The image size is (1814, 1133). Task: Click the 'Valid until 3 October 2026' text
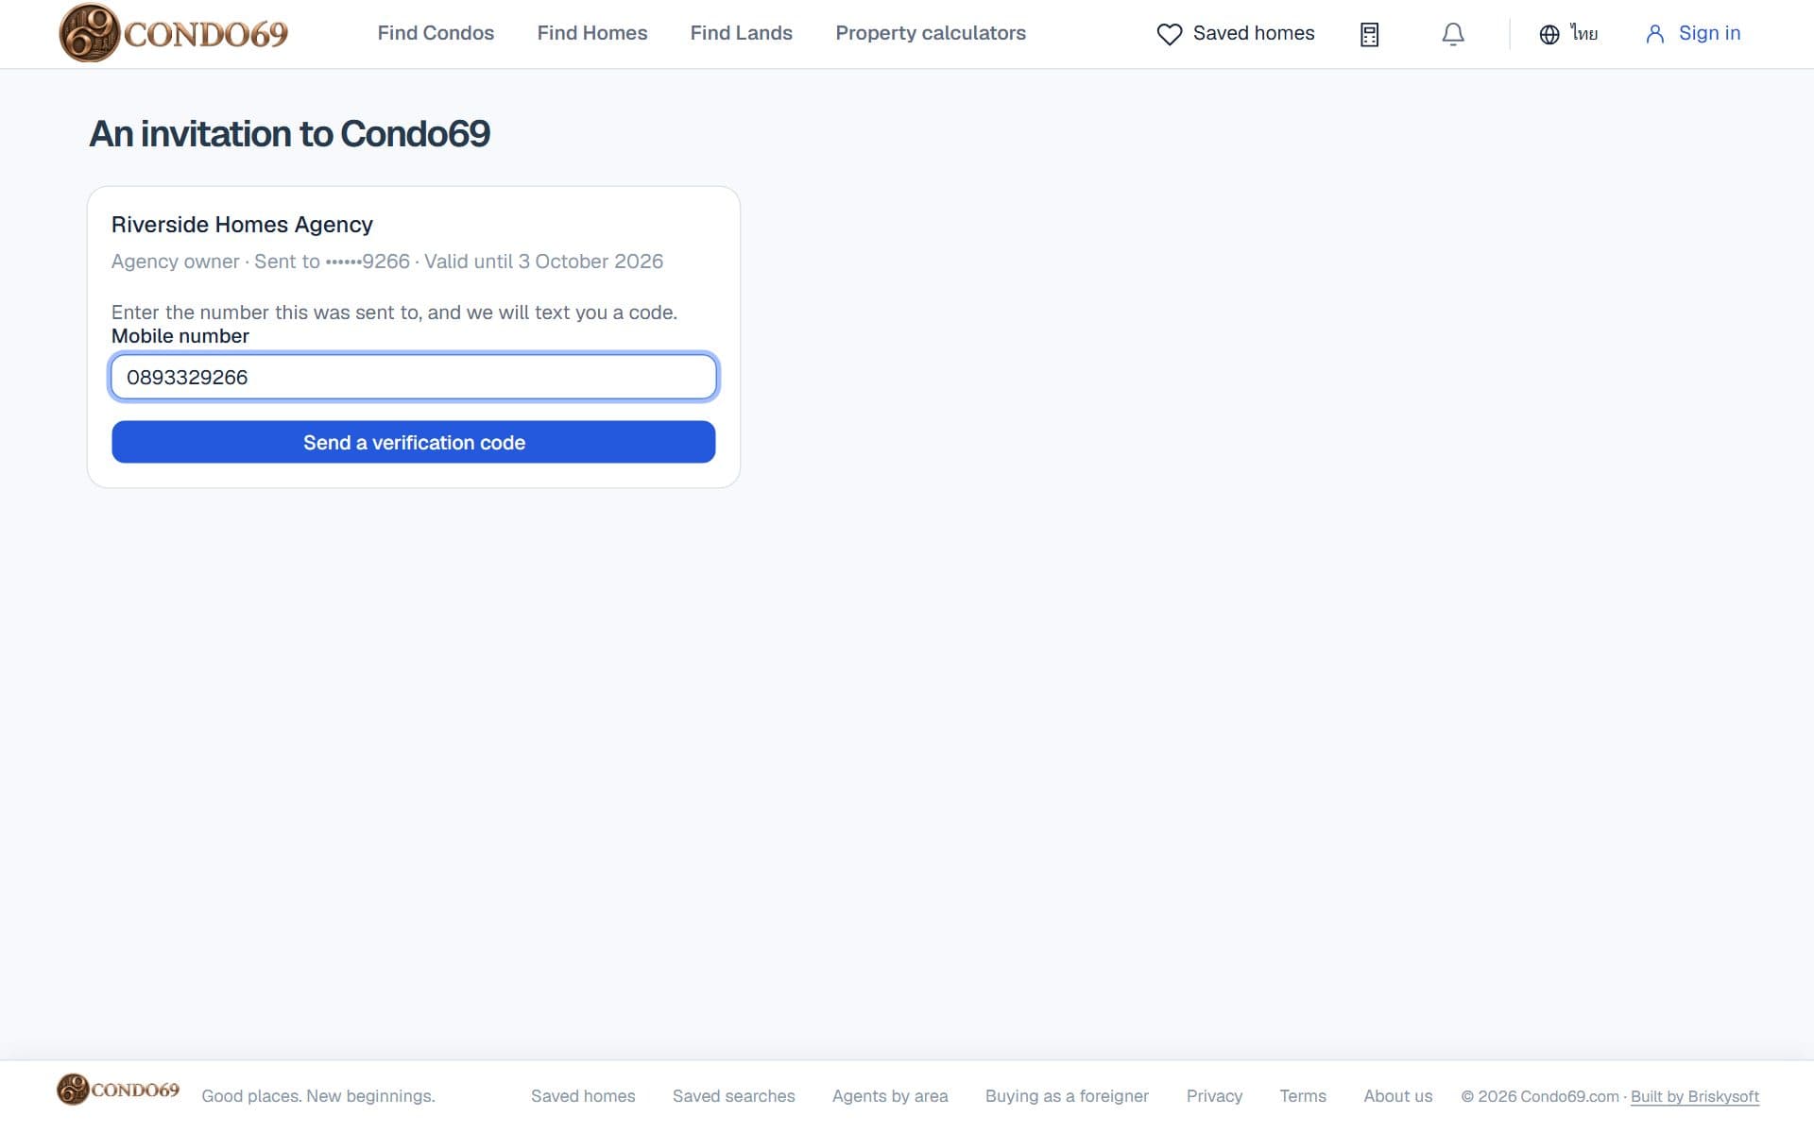(543, 262)
